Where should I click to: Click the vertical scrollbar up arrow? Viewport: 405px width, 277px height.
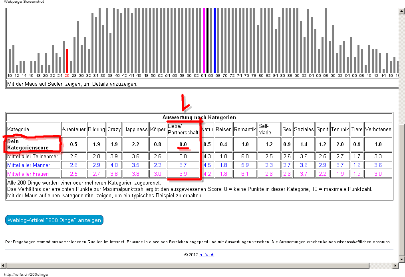[x=402, y=11]
